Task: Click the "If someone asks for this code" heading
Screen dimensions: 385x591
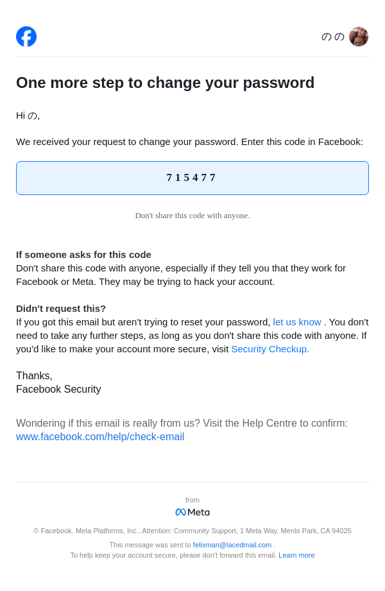Action: click(83, 255)
